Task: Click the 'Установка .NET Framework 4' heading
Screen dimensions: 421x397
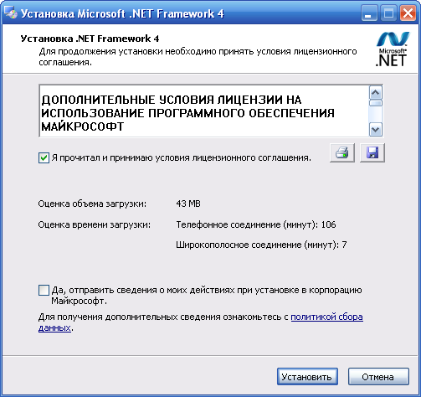Action: click(90, 39)
